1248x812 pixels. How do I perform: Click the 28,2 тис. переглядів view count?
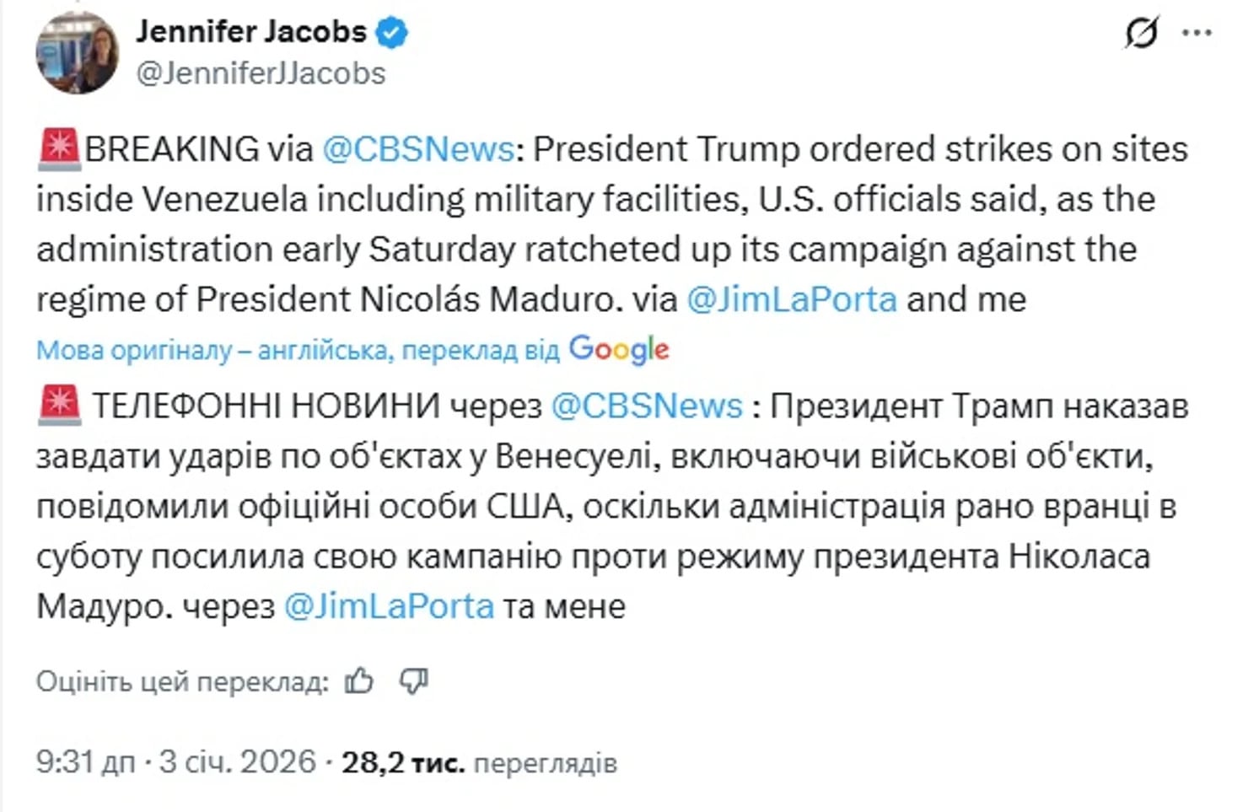click(479, 762)
